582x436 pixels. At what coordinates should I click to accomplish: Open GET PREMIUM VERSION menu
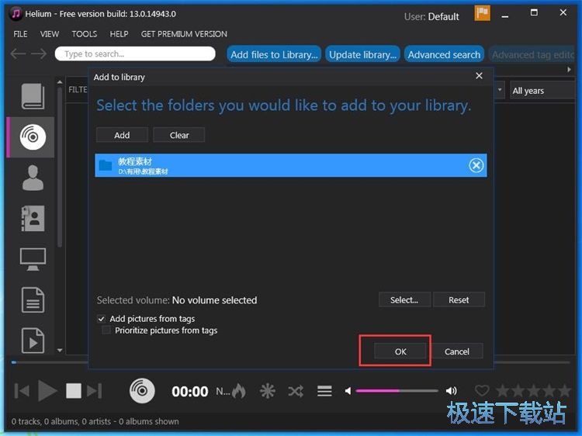click(184, 34)
